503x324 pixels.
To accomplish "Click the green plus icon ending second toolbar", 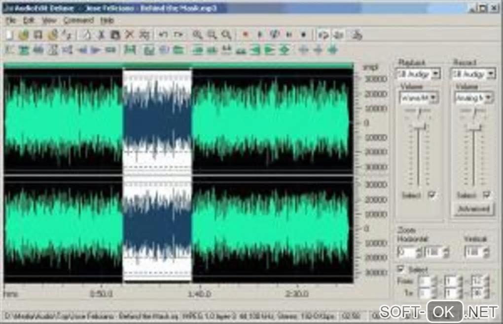I will point(333,50).
